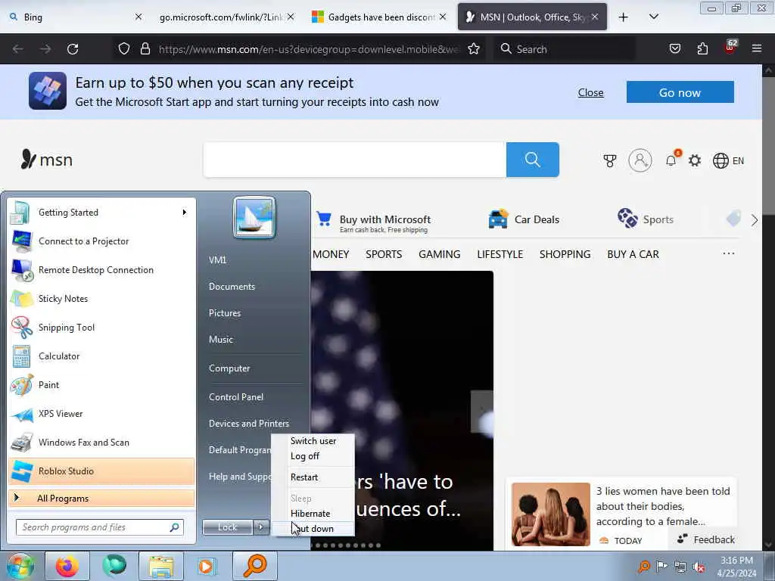Click the Windows Start orb

tap(20, 566)
